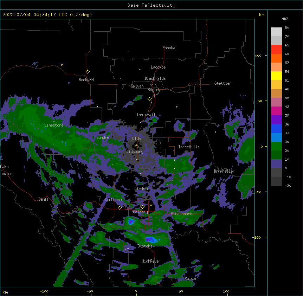Click the royal blue 33-36 dBZ legend swatch
303x296 pixels.
tap(276, 128)
